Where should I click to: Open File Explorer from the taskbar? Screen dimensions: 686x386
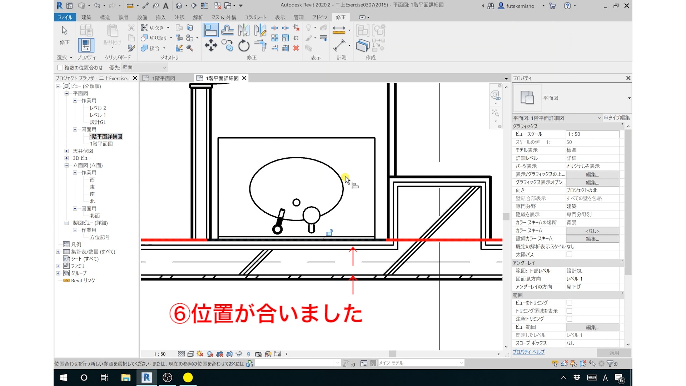126,377
